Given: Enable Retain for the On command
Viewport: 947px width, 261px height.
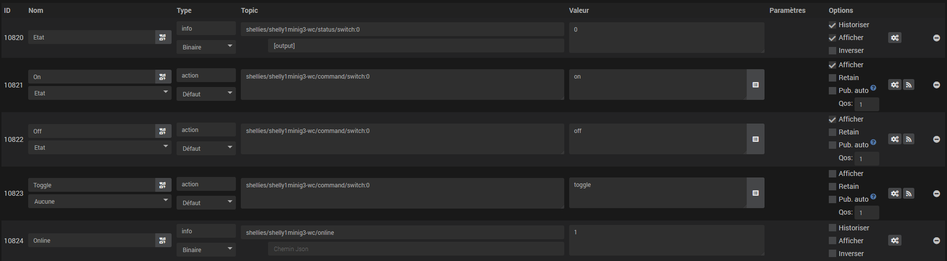Looking at the screenshot, I should 832,78.
